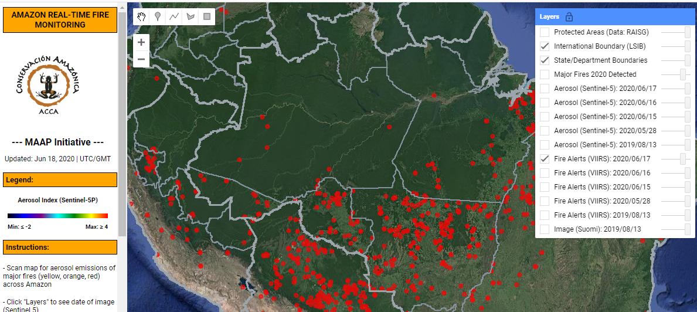This screenshot has width=697, height=312.
Task: Enable Aerosol (Sentinel-5) 2020/06/17 layer
Action: click(x=545, y=89)
